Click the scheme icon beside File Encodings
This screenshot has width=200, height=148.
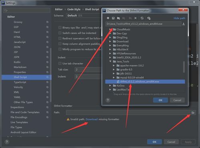[x=47, y=117]
